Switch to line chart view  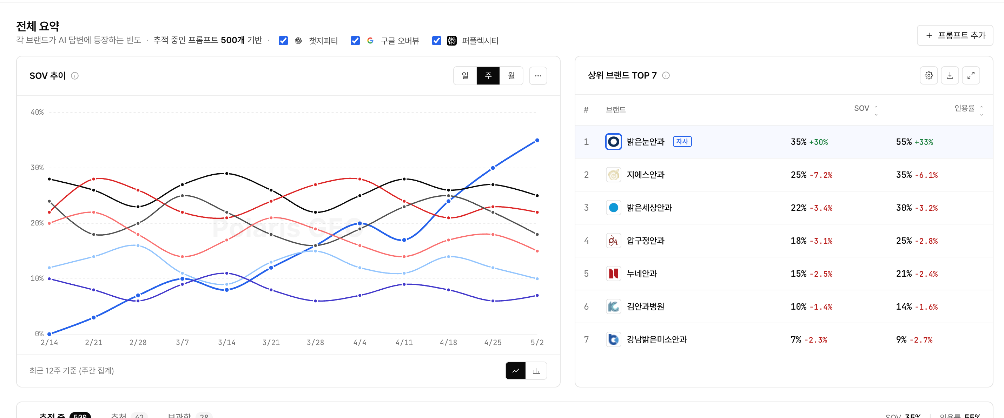[515, 371]
